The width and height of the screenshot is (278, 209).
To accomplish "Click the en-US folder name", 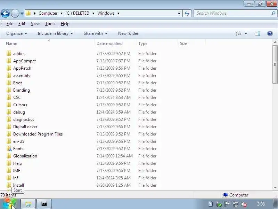I will 19,141.
